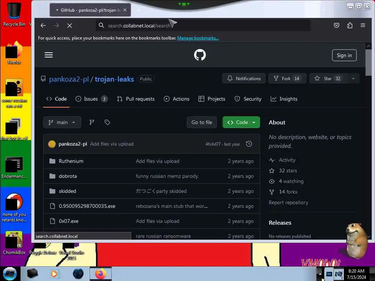Click the file icon for 0x07.exe
Image resolution: width=375 pixels, height=281 pixels.
tap(52, 221)
